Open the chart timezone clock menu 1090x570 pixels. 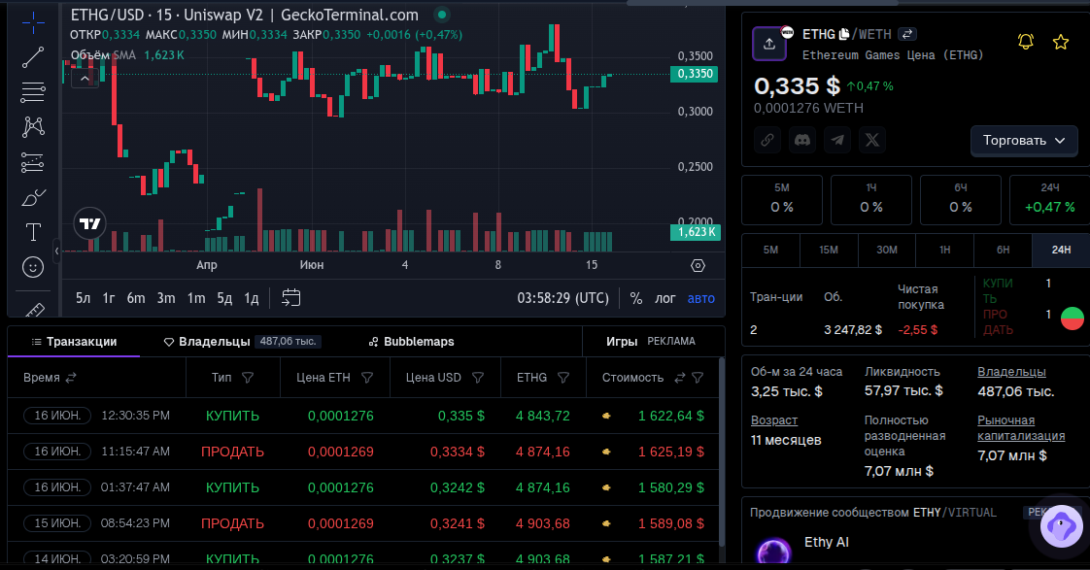[x=563, y=298]
